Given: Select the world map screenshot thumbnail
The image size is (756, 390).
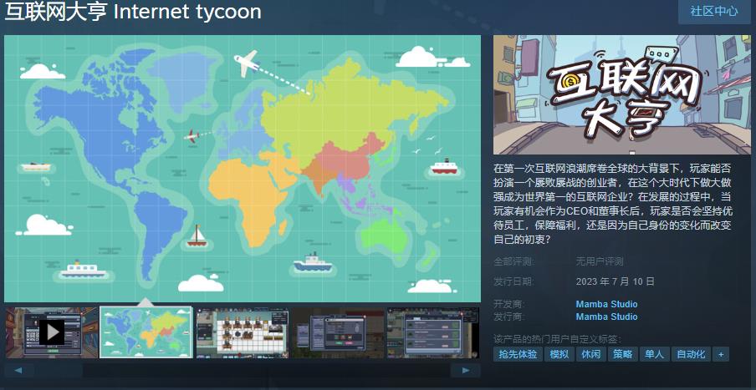Looking at the screenshot, I should click(x=146, y=332).
